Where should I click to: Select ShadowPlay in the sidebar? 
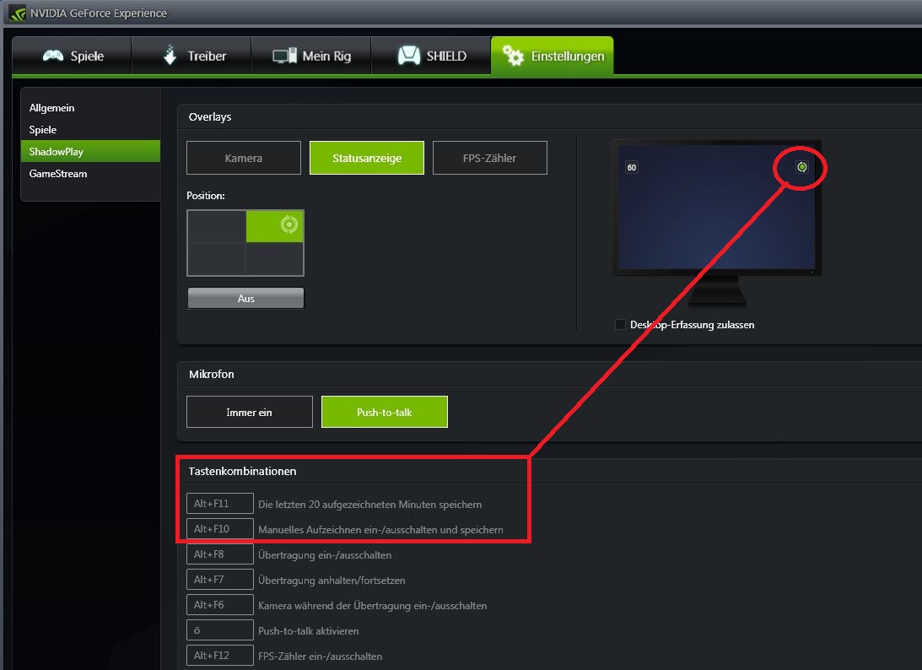pyautogui.click(x=90, y=151)
